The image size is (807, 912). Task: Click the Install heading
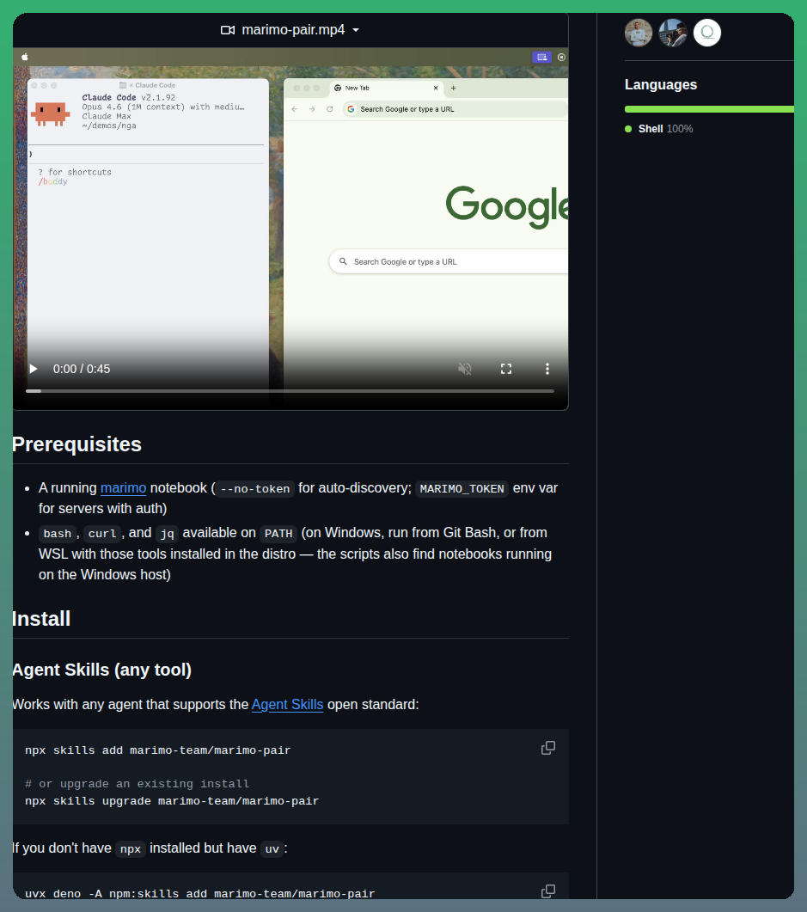41,619
